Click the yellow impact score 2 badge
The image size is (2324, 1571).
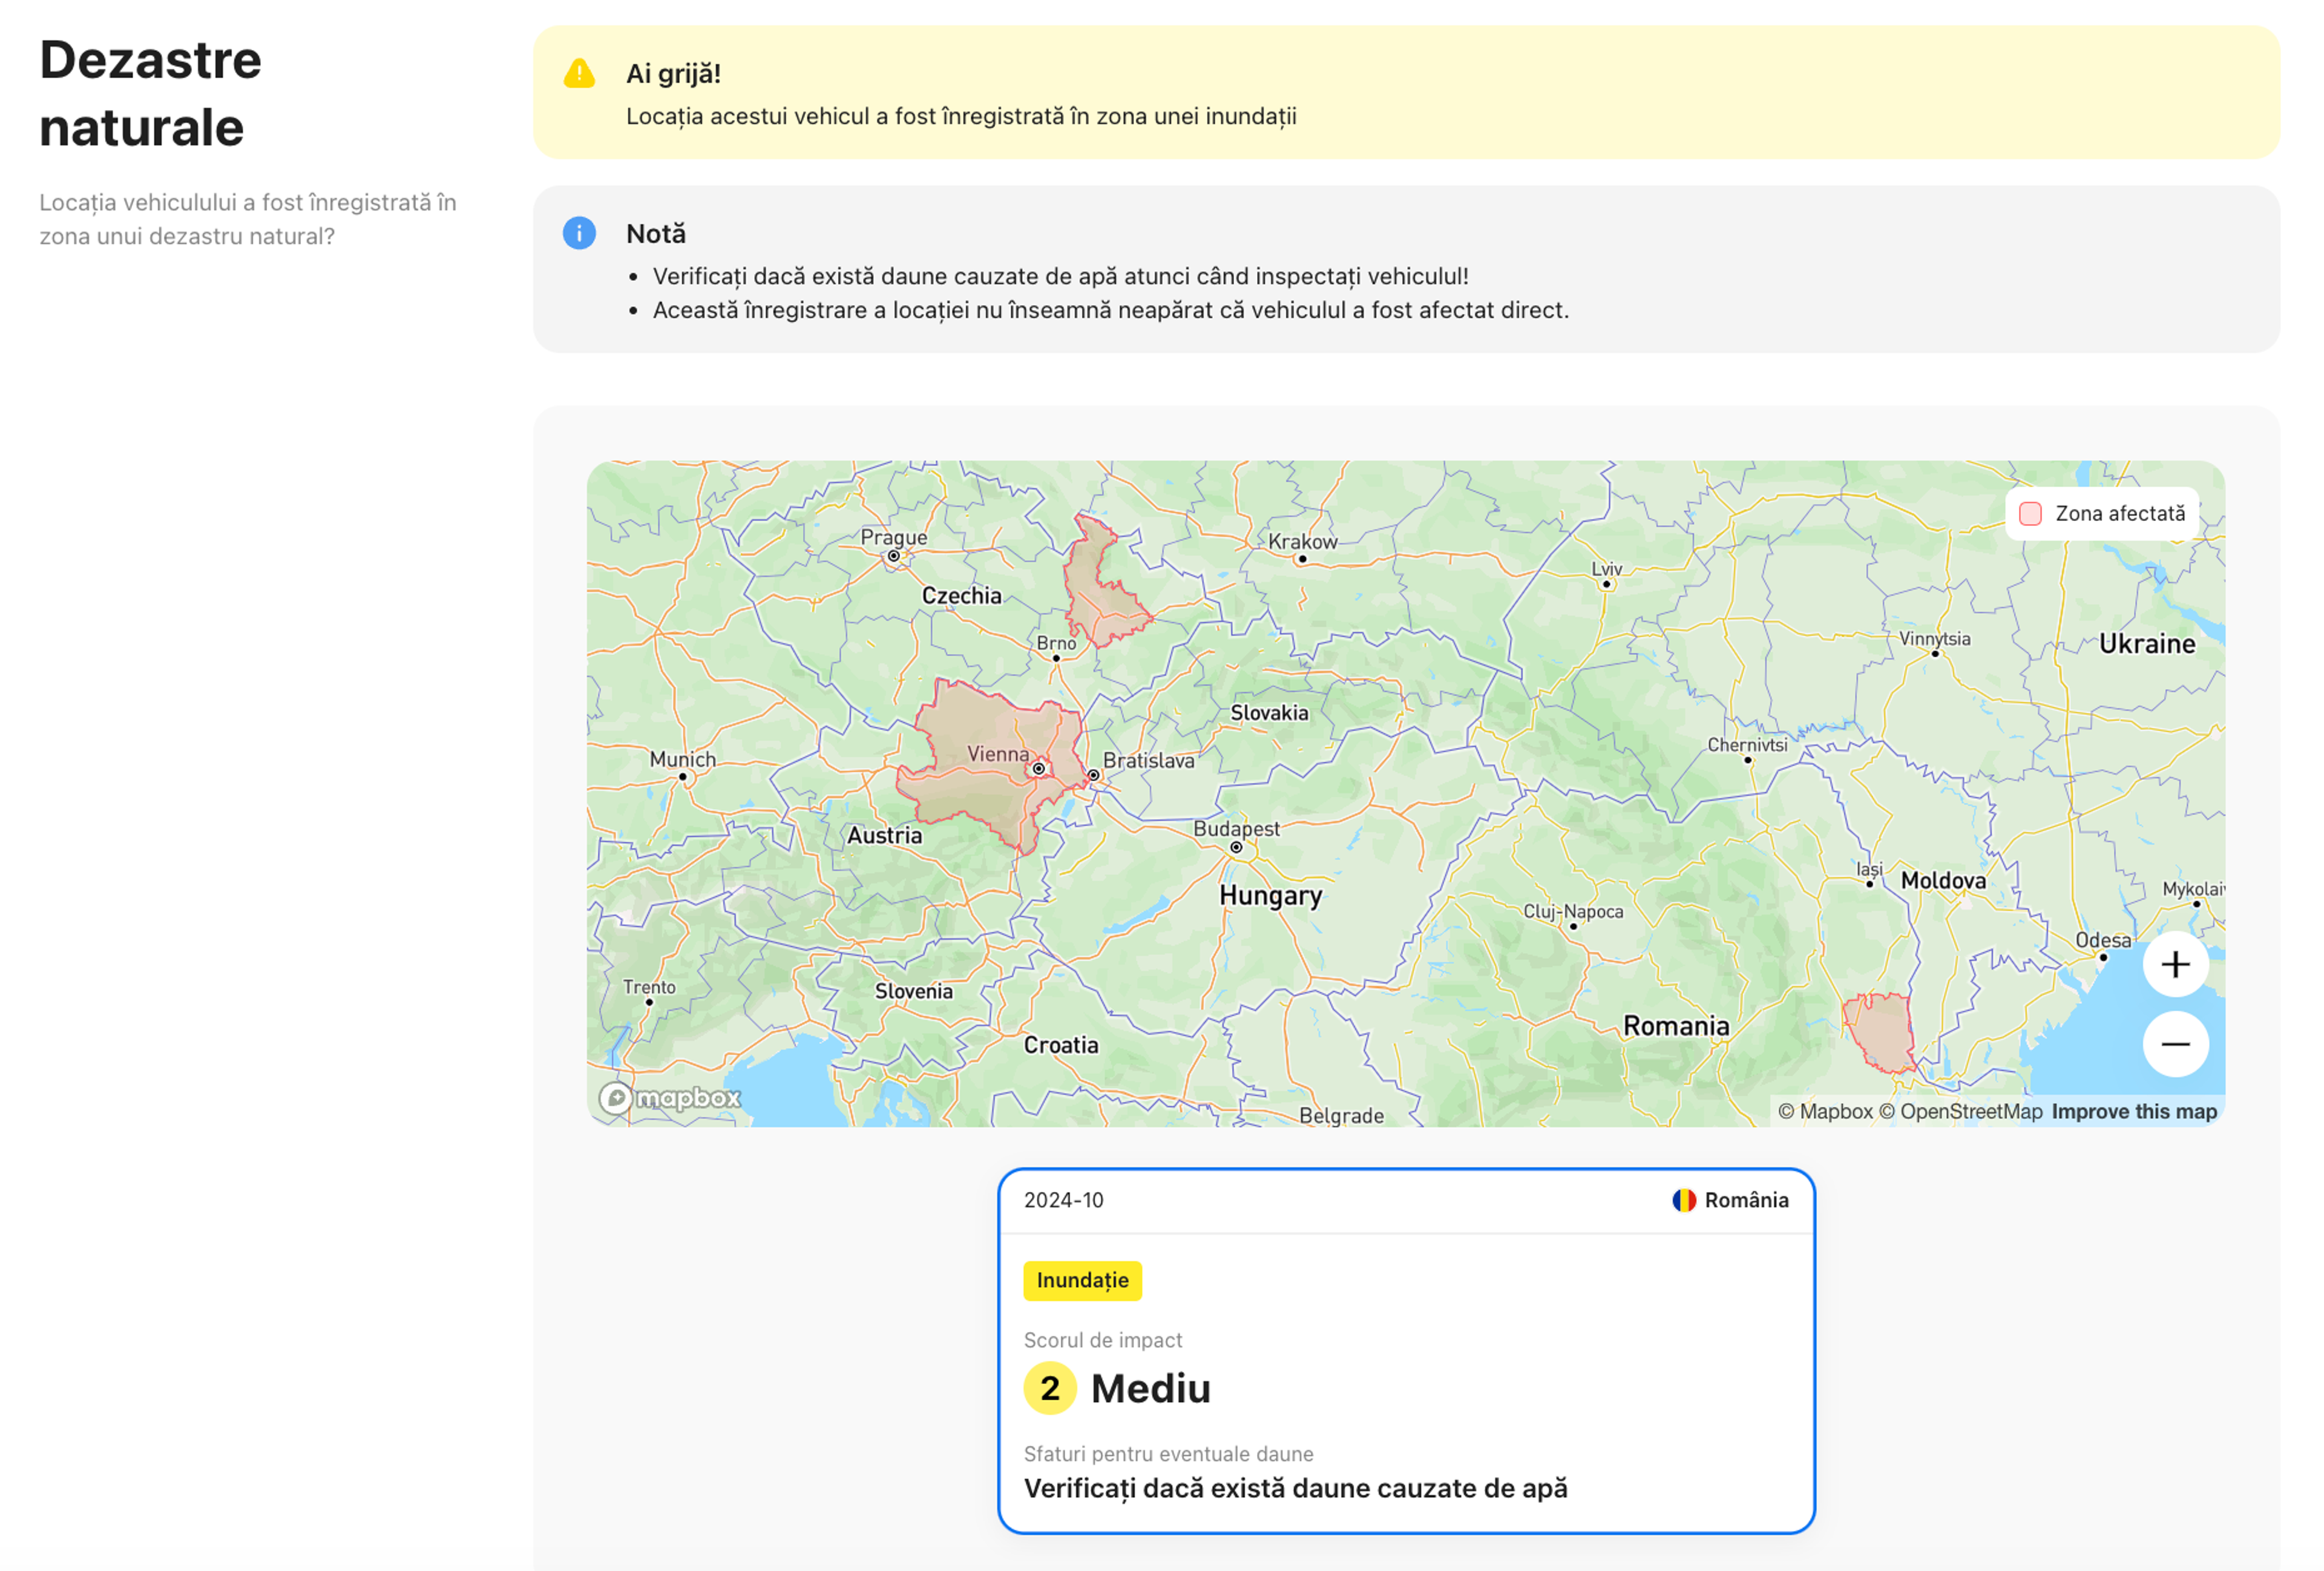click(x=1049, y=1388)
